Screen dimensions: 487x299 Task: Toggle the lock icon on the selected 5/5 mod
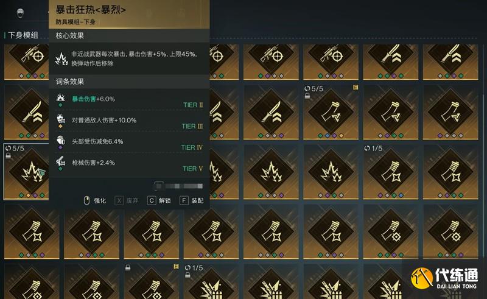tap(9, 155)
